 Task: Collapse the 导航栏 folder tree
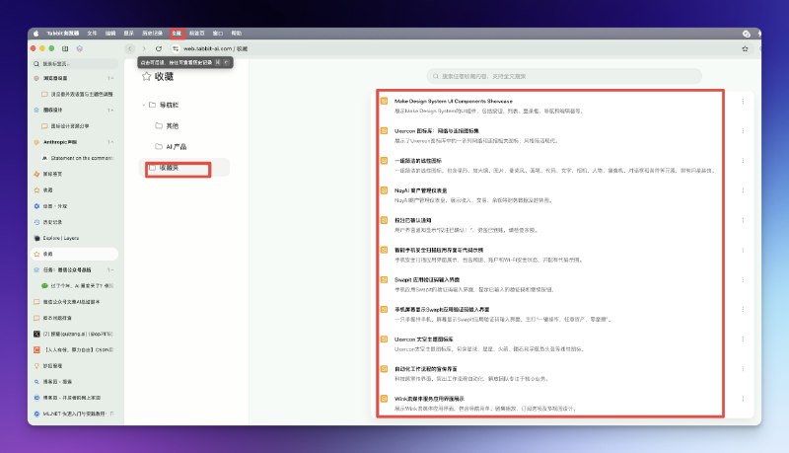[x=144, y=105]
